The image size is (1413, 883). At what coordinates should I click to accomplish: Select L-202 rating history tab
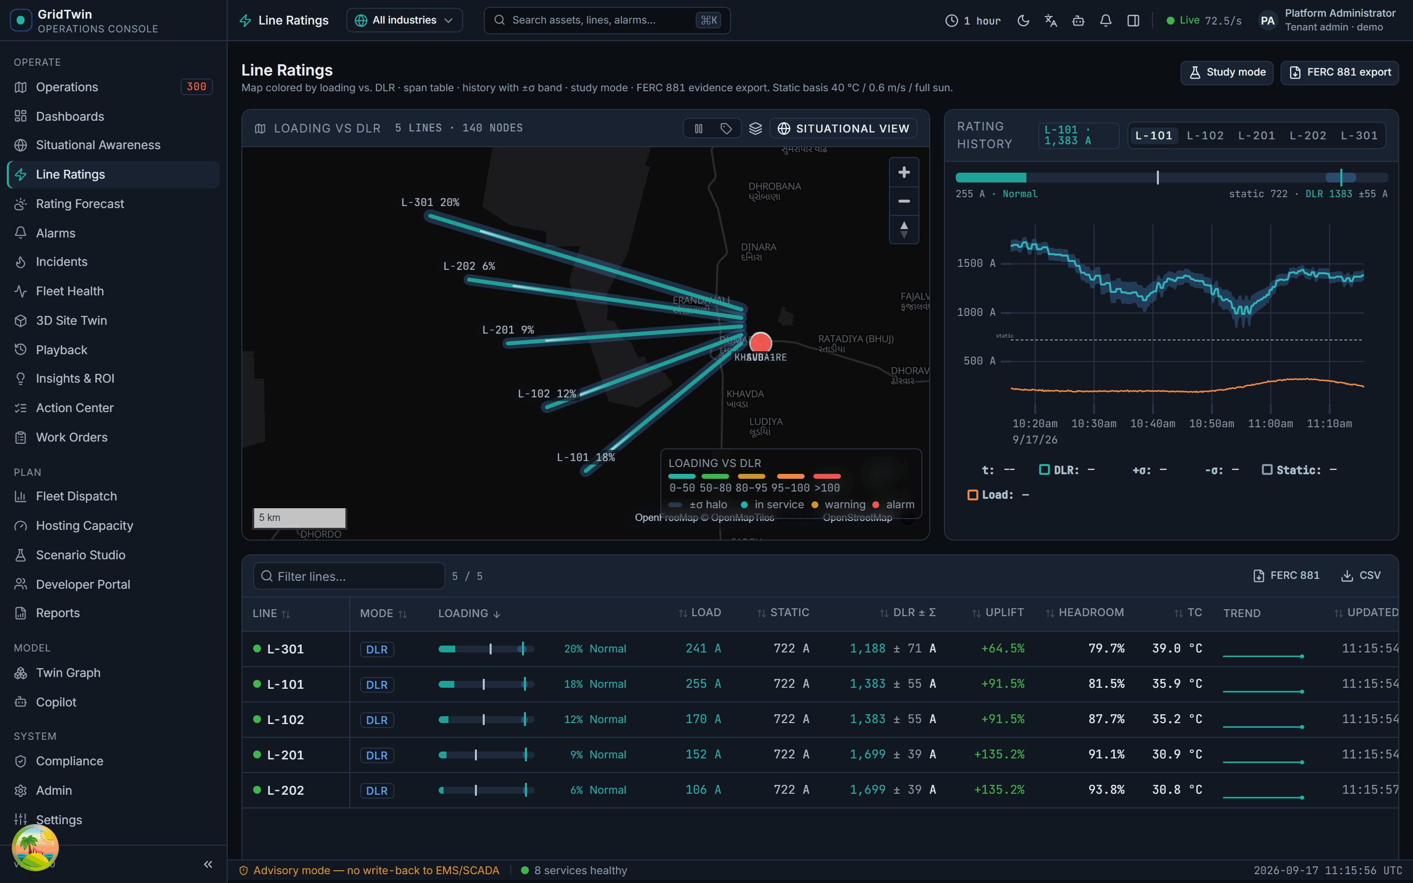tap(1308, 135)
